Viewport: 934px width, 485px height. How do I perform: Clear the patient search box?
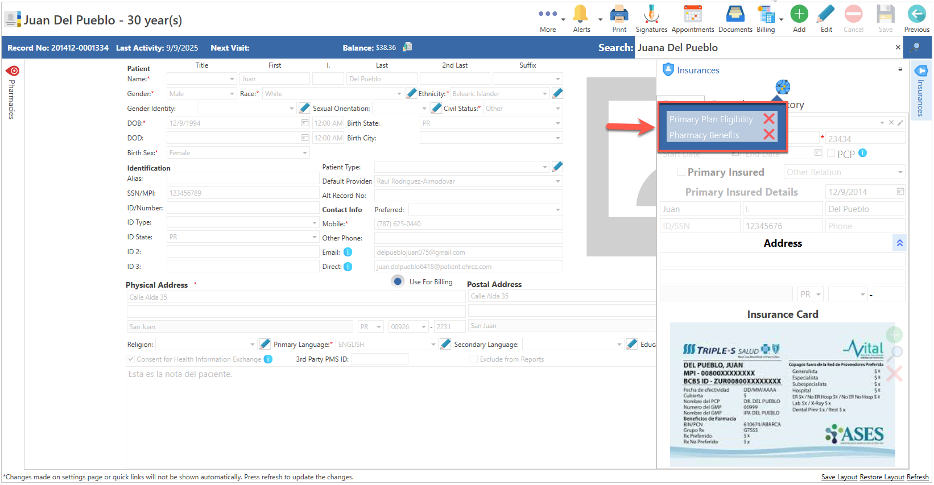(898, 47)
